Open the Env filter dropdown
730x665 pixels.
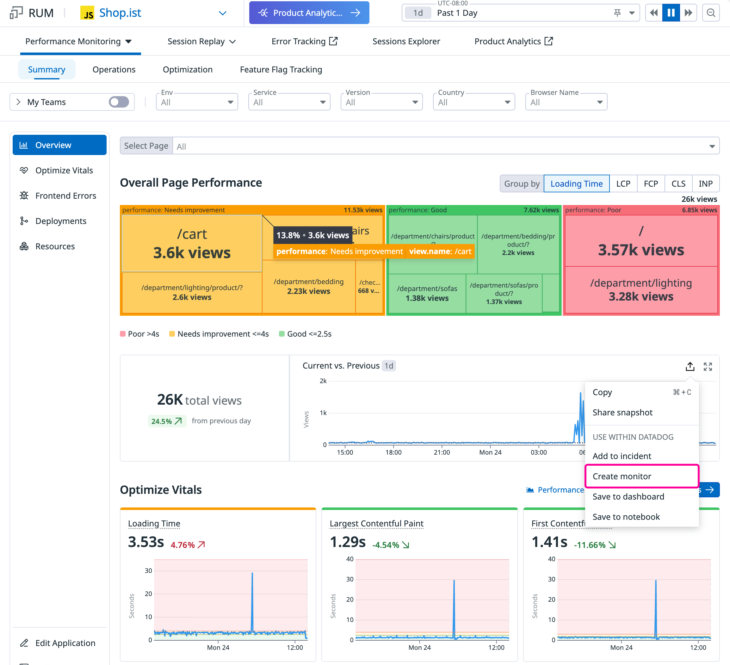tap(197, 103)
